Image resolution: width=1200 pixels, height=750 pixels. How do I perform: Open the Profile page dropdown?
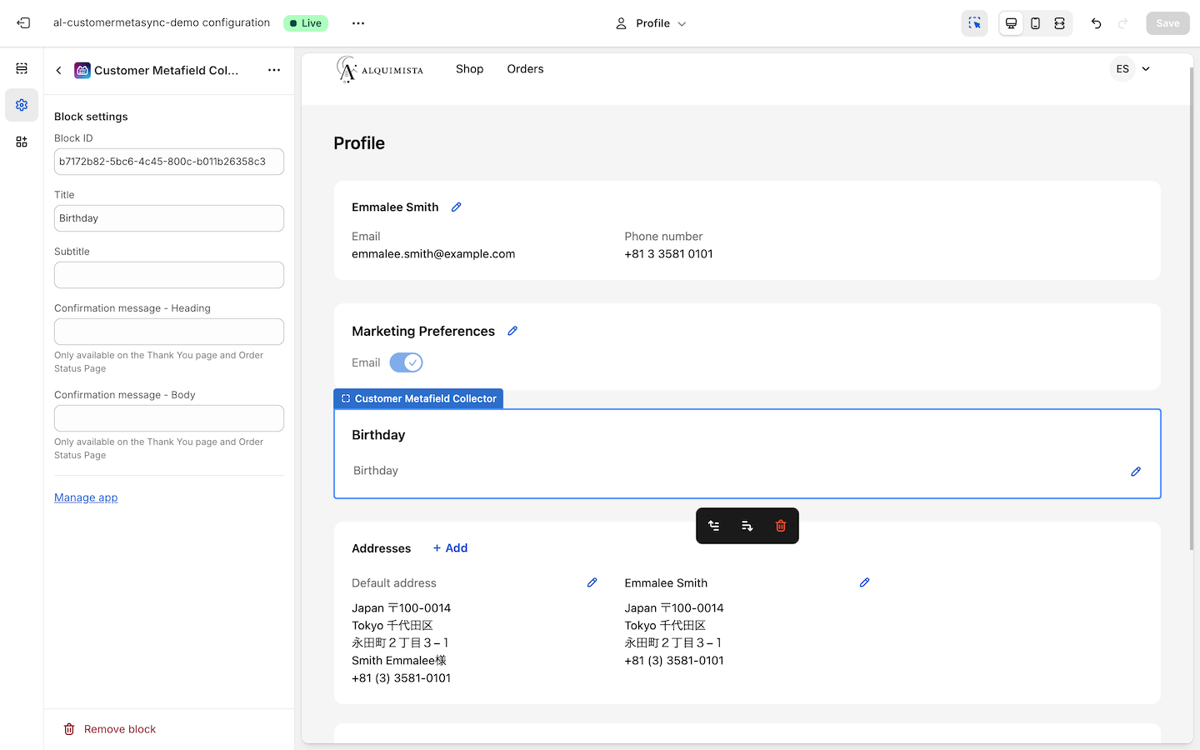coord(651,23)
